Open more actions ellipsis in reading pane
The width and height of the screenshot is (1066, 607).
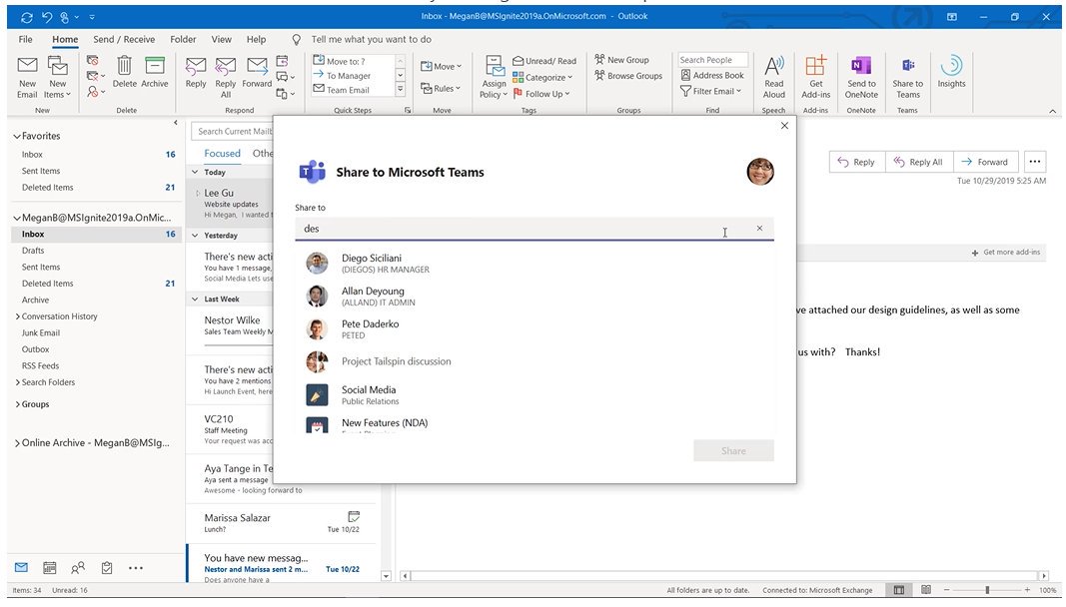click(1035, 162)
